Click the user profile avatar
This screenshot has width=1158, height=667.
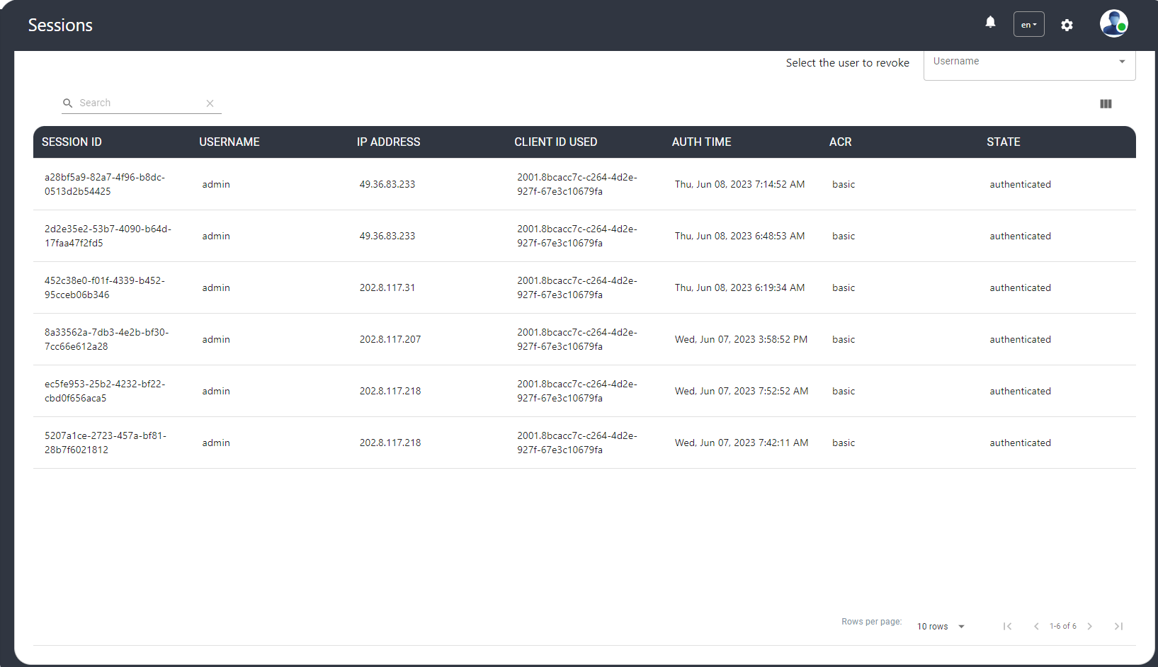click(x=1113, y=23)
